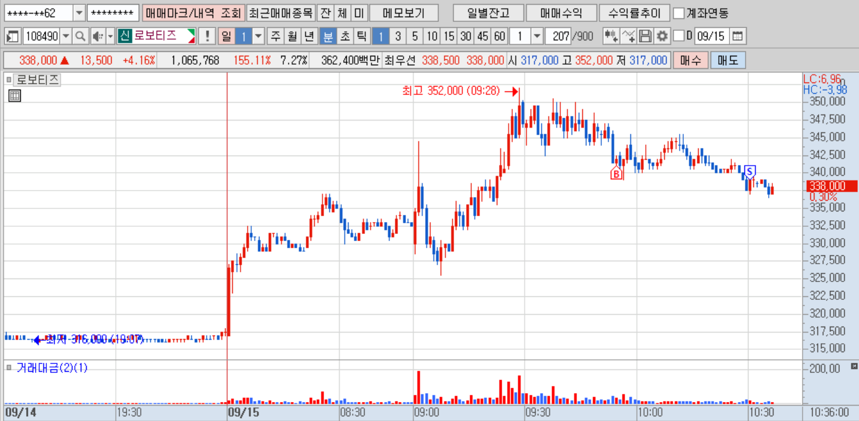Click the grid table icon under 로보티즈 label
The height and width of the screenshot is (421, 859).
pos(15,96)
